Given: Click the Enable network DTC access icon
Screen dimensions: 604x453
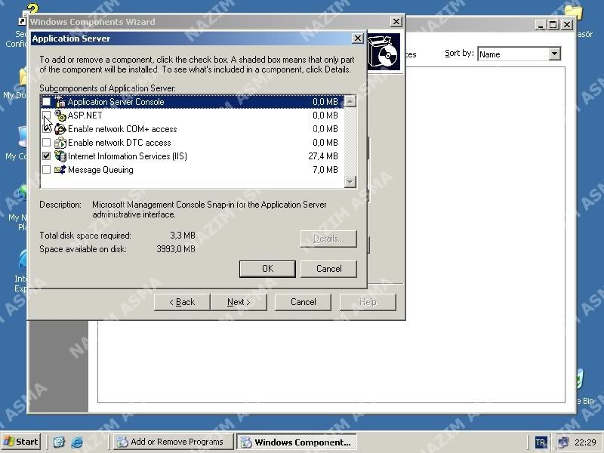Looking at the screenshot, I should (60, 143).
